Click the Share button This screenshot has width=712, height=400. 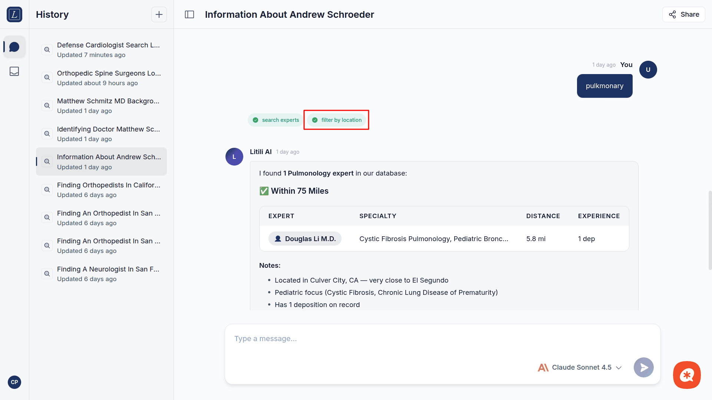coord(683,14)
